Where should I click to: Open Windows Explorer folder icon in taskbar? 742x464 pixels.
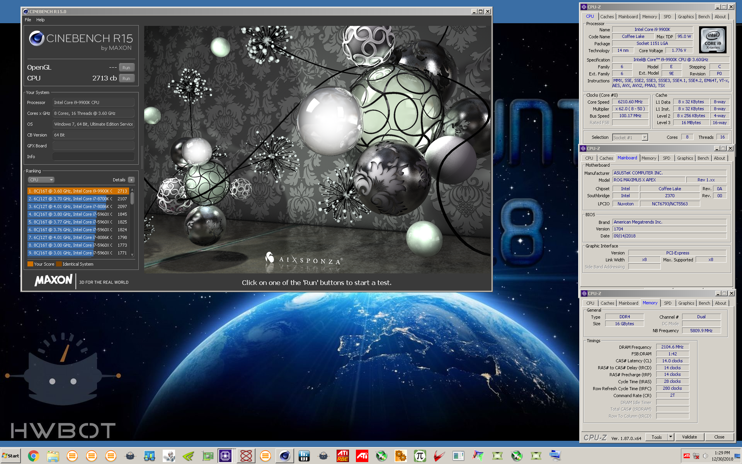click(x=53, y=456)
